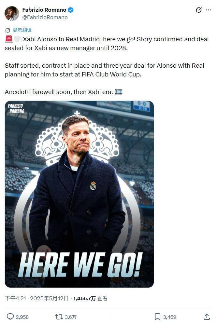Image resolution: width=217 pixels, height=325 pixels.
Task: View the 1,455.7万 查看 view count
Action: 90,298
